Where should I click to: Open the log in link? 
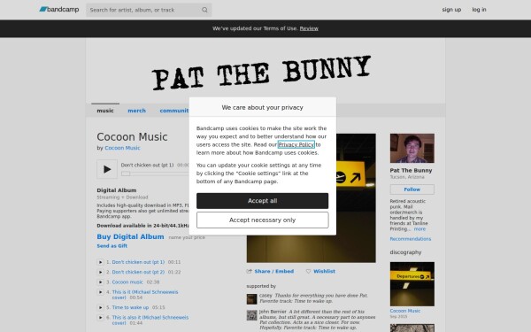(479, 10)
